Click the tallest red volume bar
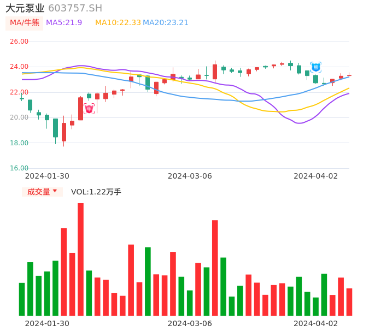The image size is (375, 331). [80, 259]
